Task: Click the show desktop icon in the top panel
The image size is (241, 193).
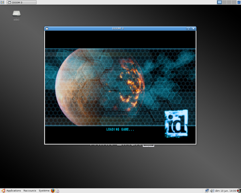Action: click(x=2, y=2)
